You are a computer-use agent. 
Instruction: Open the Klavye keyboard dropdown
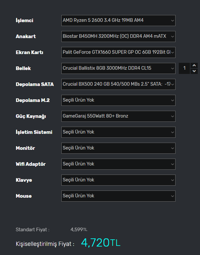tap(118, 180)
